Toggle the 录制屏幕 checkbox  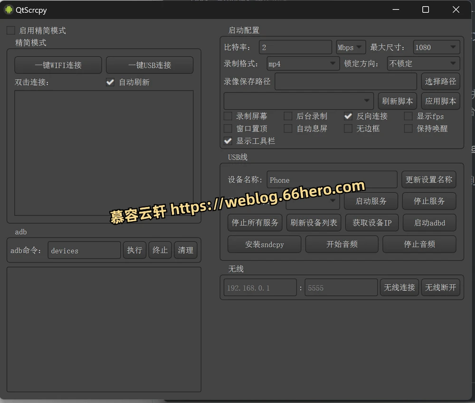pos(228,116)
